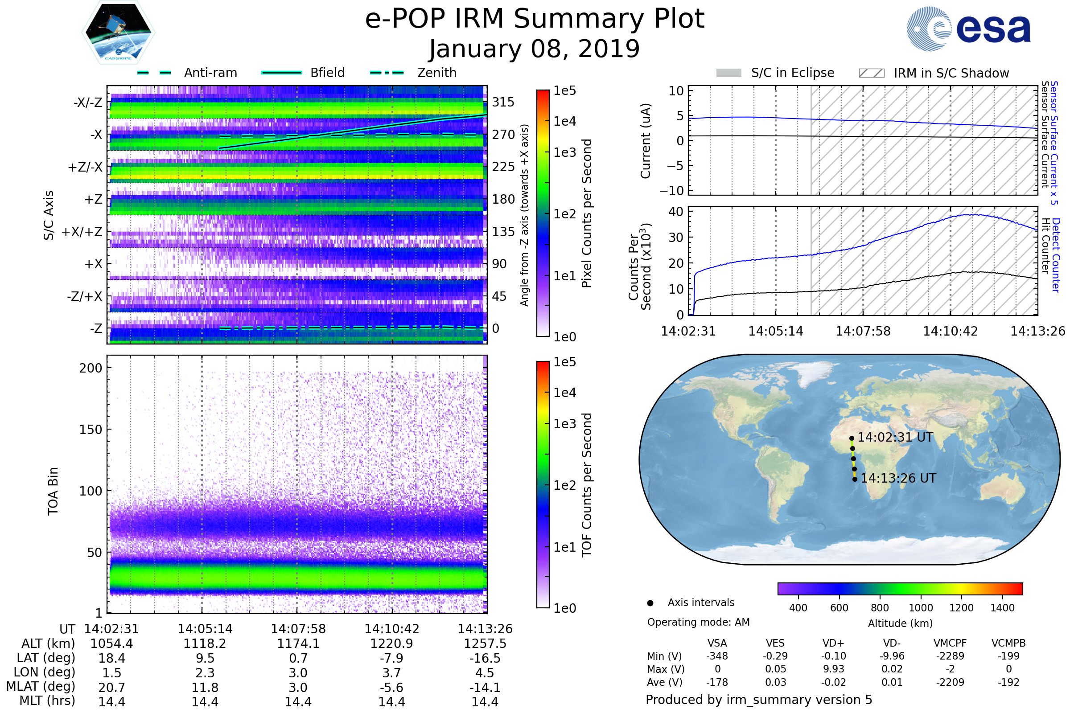Click the Operating mode: AM text
This screenshot has height=713, width=1070.
(698, 622)
